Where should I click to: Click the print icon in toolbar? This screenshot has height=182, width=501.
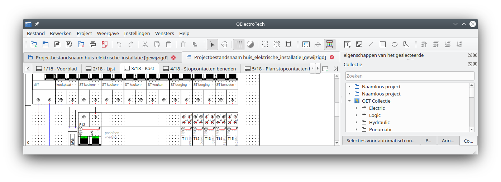click(93, 44)
